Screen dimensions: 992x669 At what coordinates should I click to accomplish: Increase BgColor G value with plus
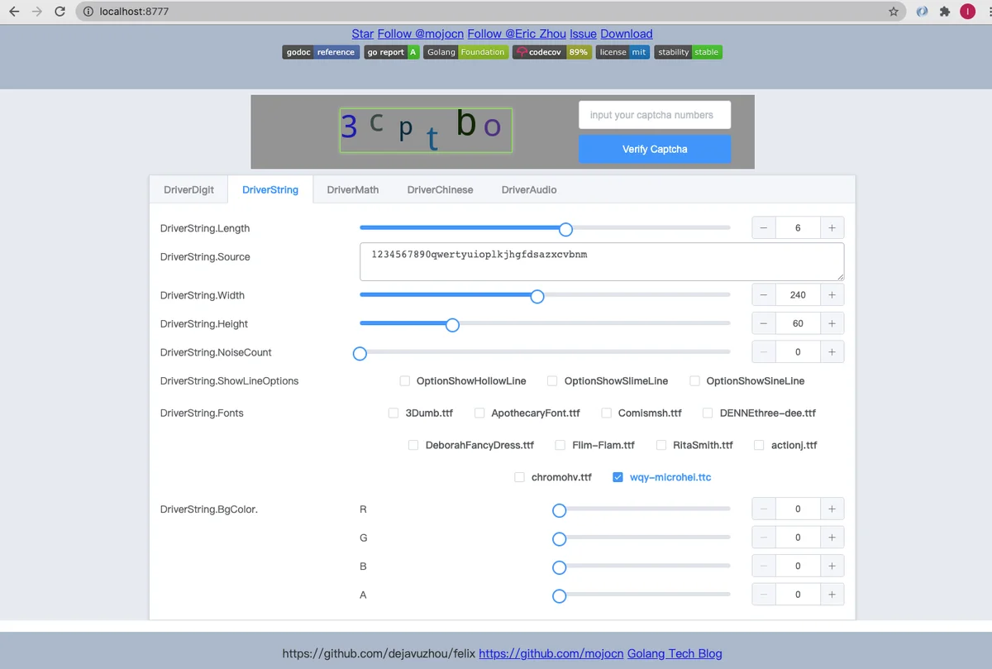click(x=832, y=538)
